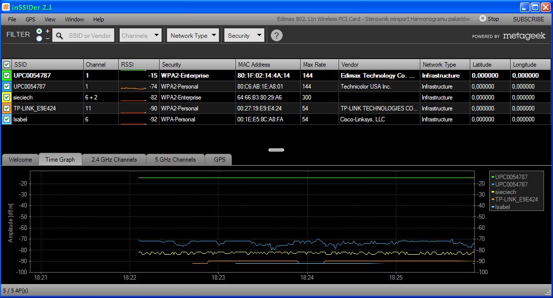Click MAC address 00:1E:E5:8C:A8:FA
The height and width of the screenshot is (298, 553).
click(x=260, y=119)
